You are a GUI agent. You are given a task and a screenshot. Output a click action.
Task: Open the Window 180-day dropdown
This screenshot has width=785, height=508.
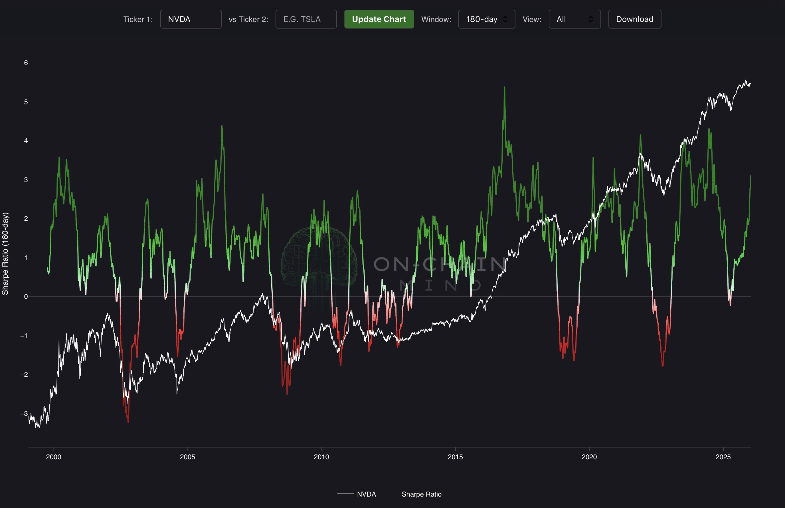(x=486, y=19)
